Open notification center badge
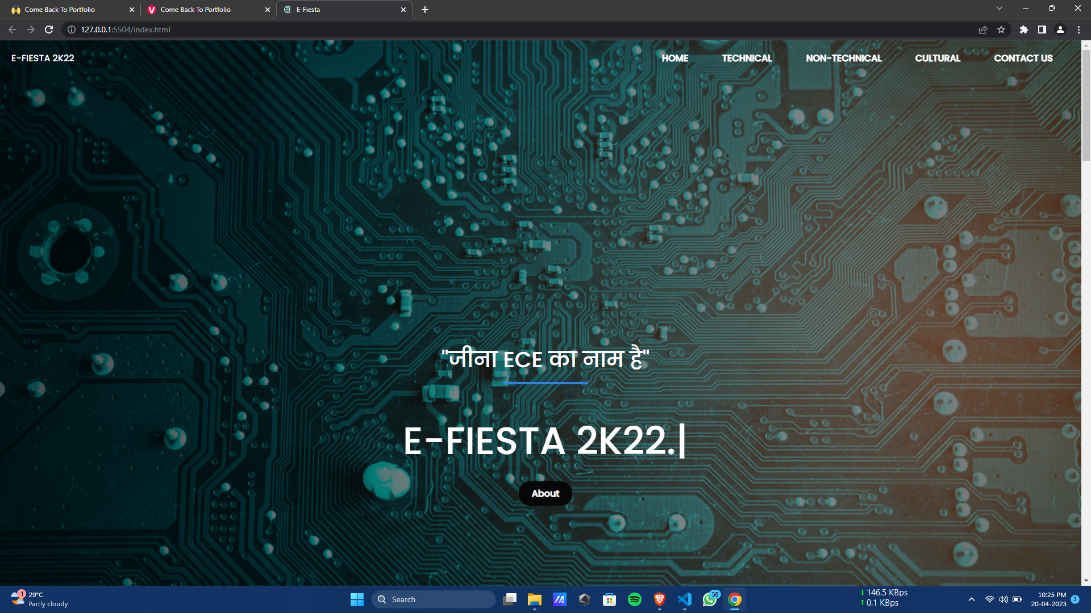Screen dimensions: 1091x613 pyautogui.click(x=1075, y=599)
